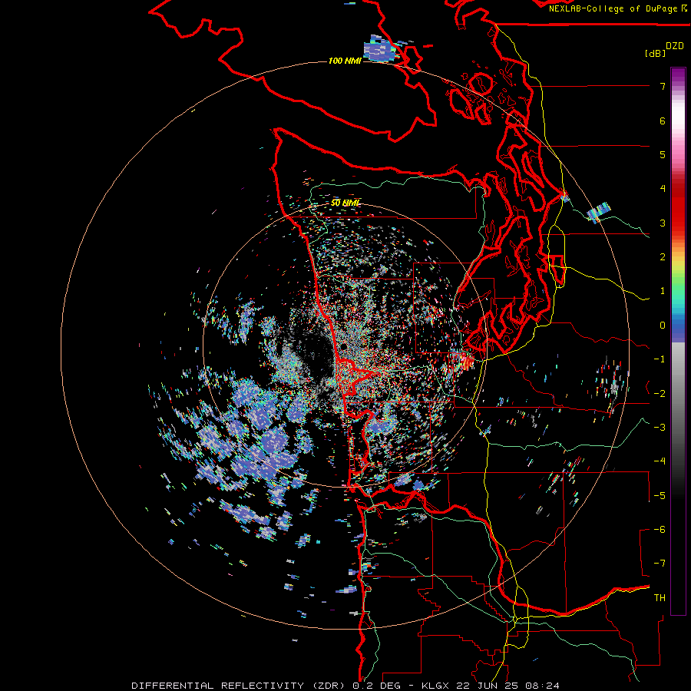Click the -7 value on color scale
Viewport: 691px width, 691px height.
coord(660,564)
